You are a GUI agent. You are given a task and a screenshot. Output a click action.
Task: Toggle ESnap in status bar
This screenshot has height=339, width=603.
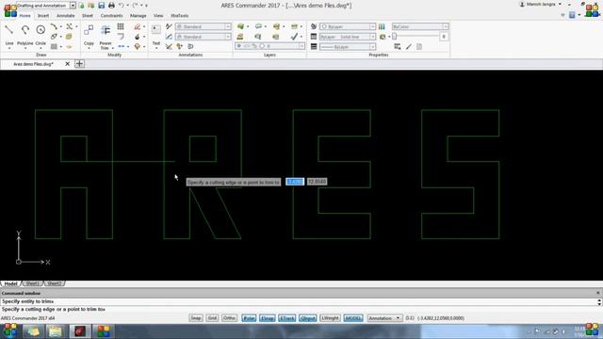click(x=268, y=318)
